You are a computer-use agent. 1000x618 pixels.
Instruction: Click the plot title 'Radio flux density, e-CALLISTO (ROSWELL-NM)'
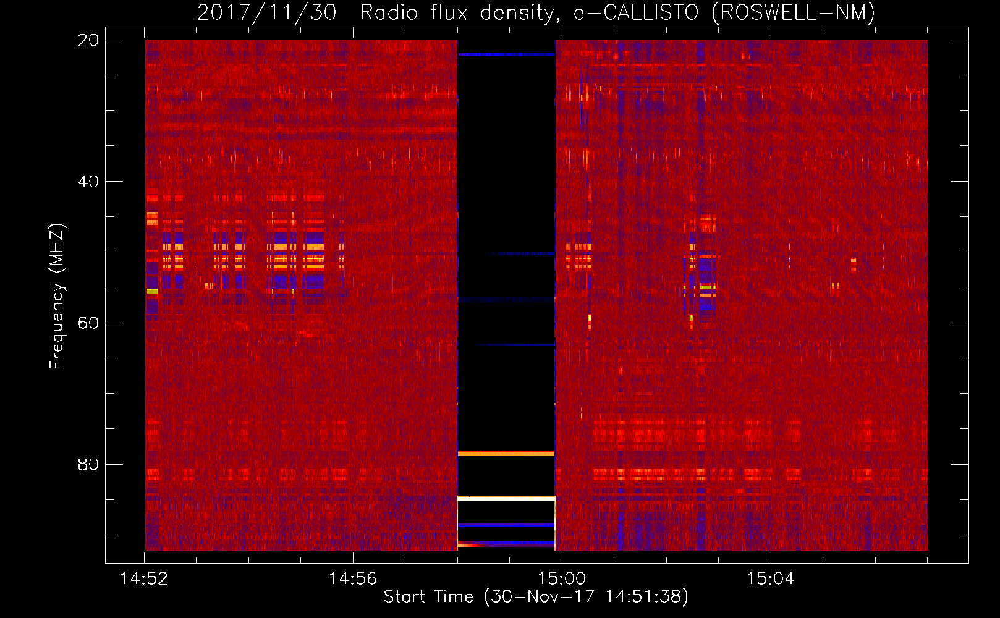tap(617, 12)
